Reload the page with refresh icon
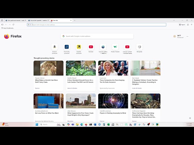 13,24
